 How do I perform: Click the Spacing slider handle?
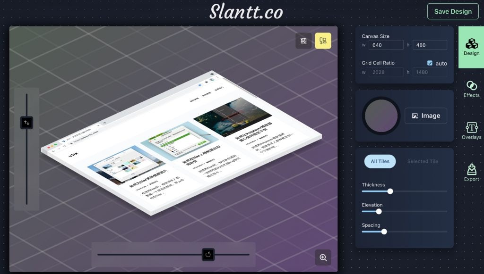click(x=384, y=232)
